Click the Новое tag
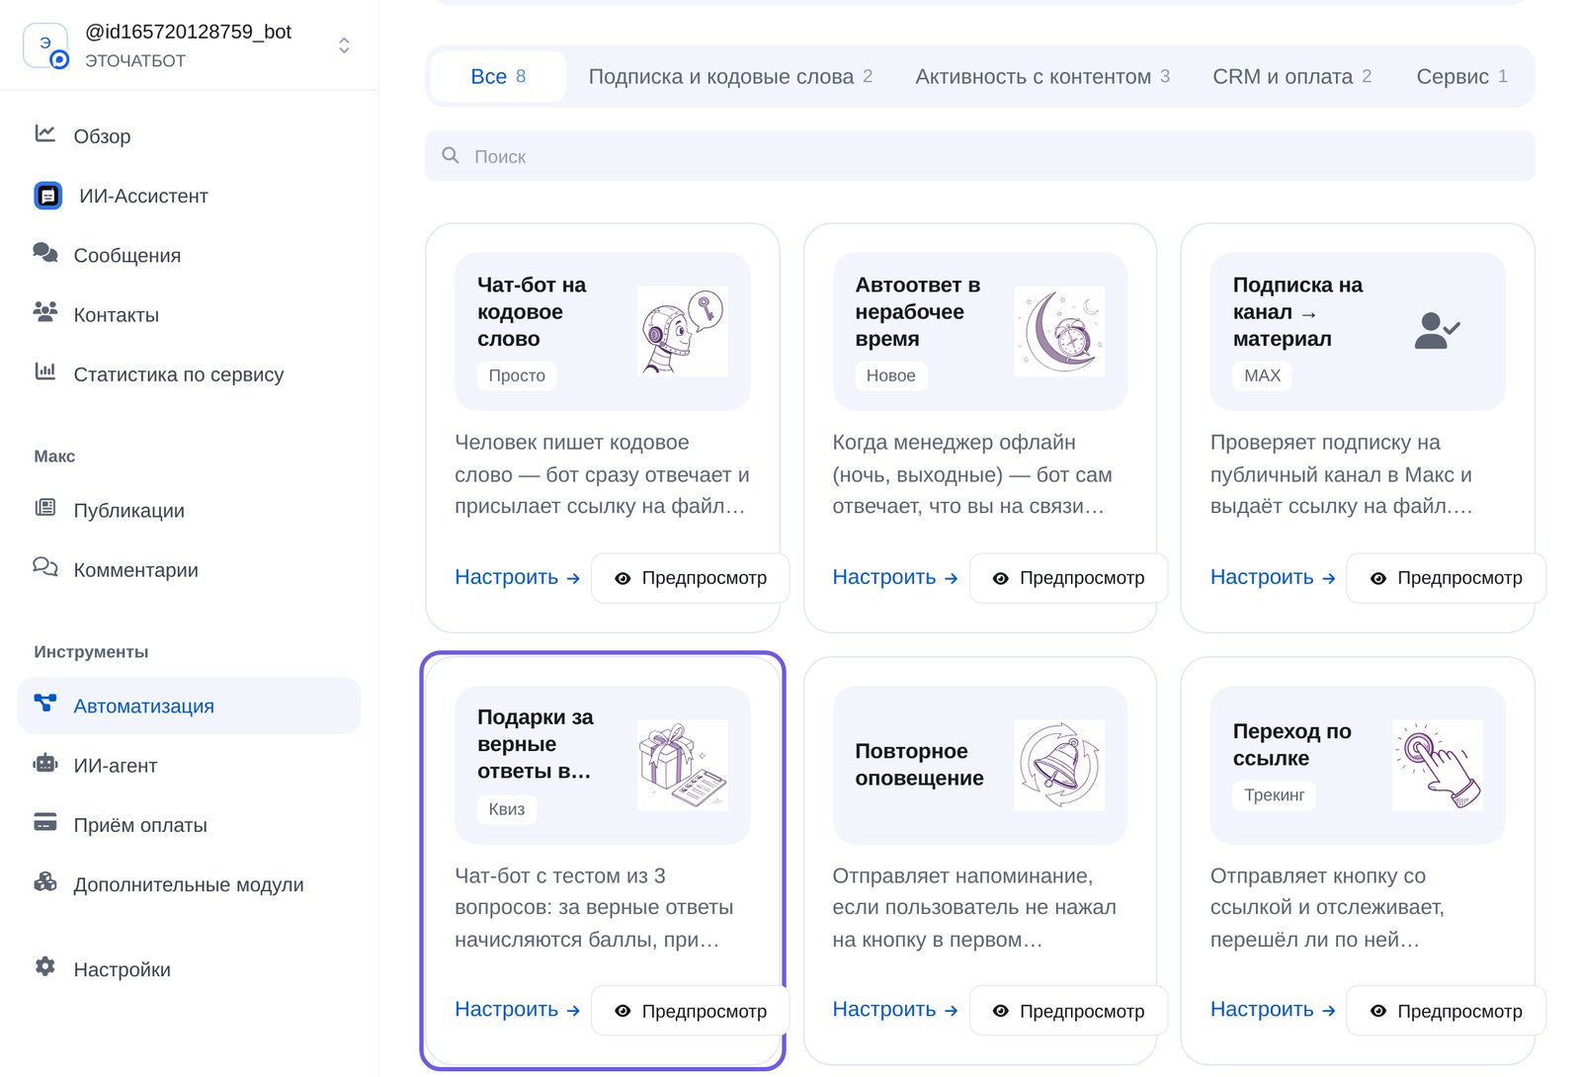Image resolution: width=1581 pixels, height=1077 pixels. [891, 375]
